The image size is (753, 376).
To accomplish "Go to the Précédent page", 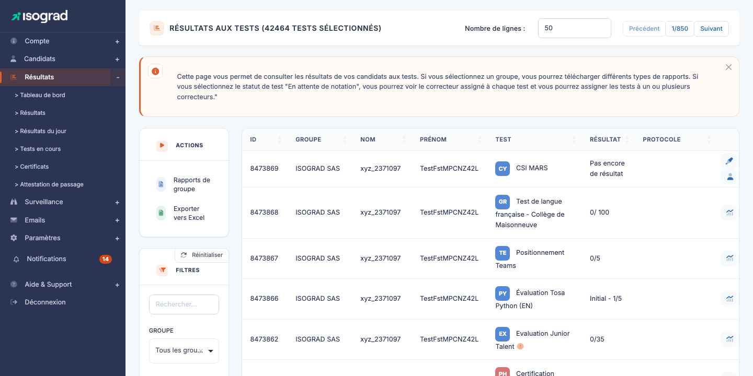I will tap(644, 29).
